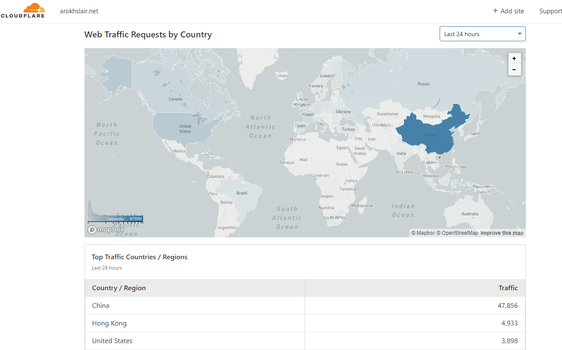Screen dimensions: 562x350
Task: Click the plus icon beside Add site
Action: tap(495, 11)
